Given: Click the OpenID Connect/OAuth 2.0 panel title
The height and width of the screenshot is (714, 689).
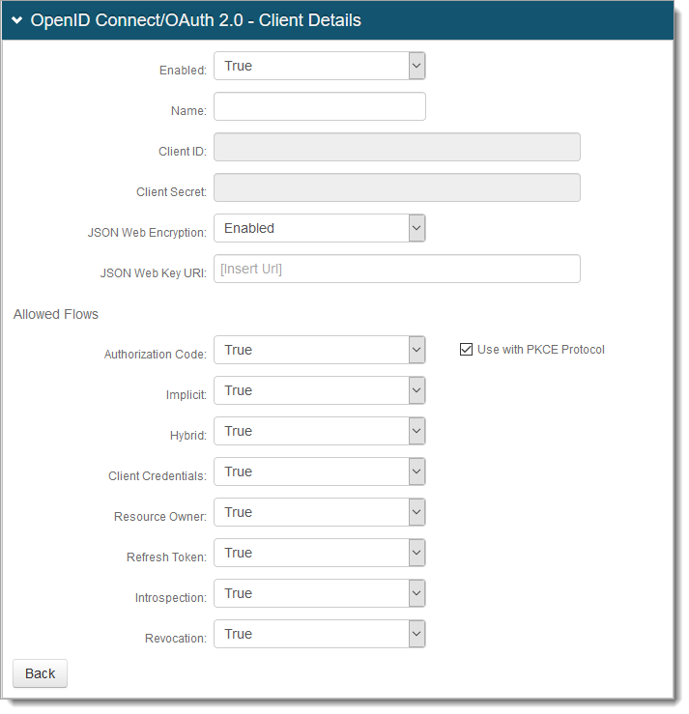Looking at the screenshot, I should click(195, 20).
